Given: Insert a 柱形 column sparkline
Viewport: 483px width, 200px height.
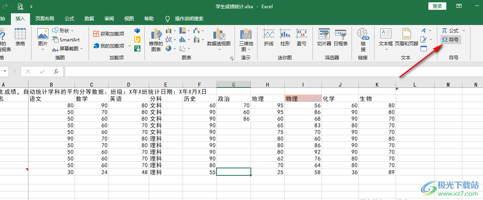Looking at the screenshot, I should coord(285,37).
